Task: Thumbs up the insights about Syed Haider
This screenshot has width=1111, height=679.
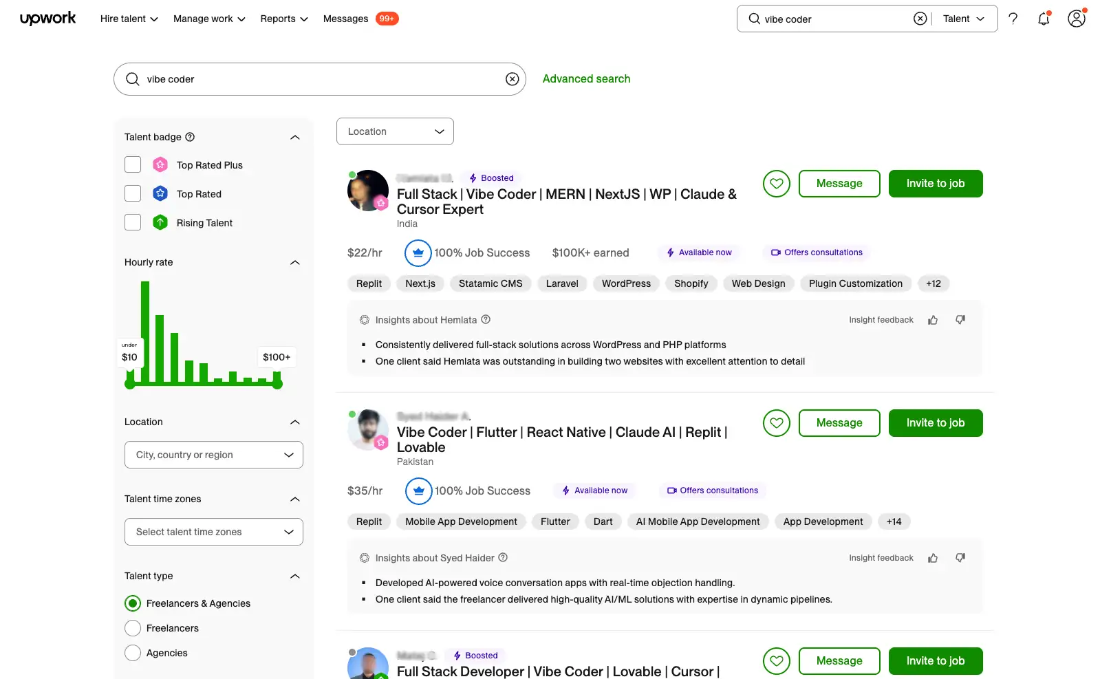Action: click(x=933, y=558)
